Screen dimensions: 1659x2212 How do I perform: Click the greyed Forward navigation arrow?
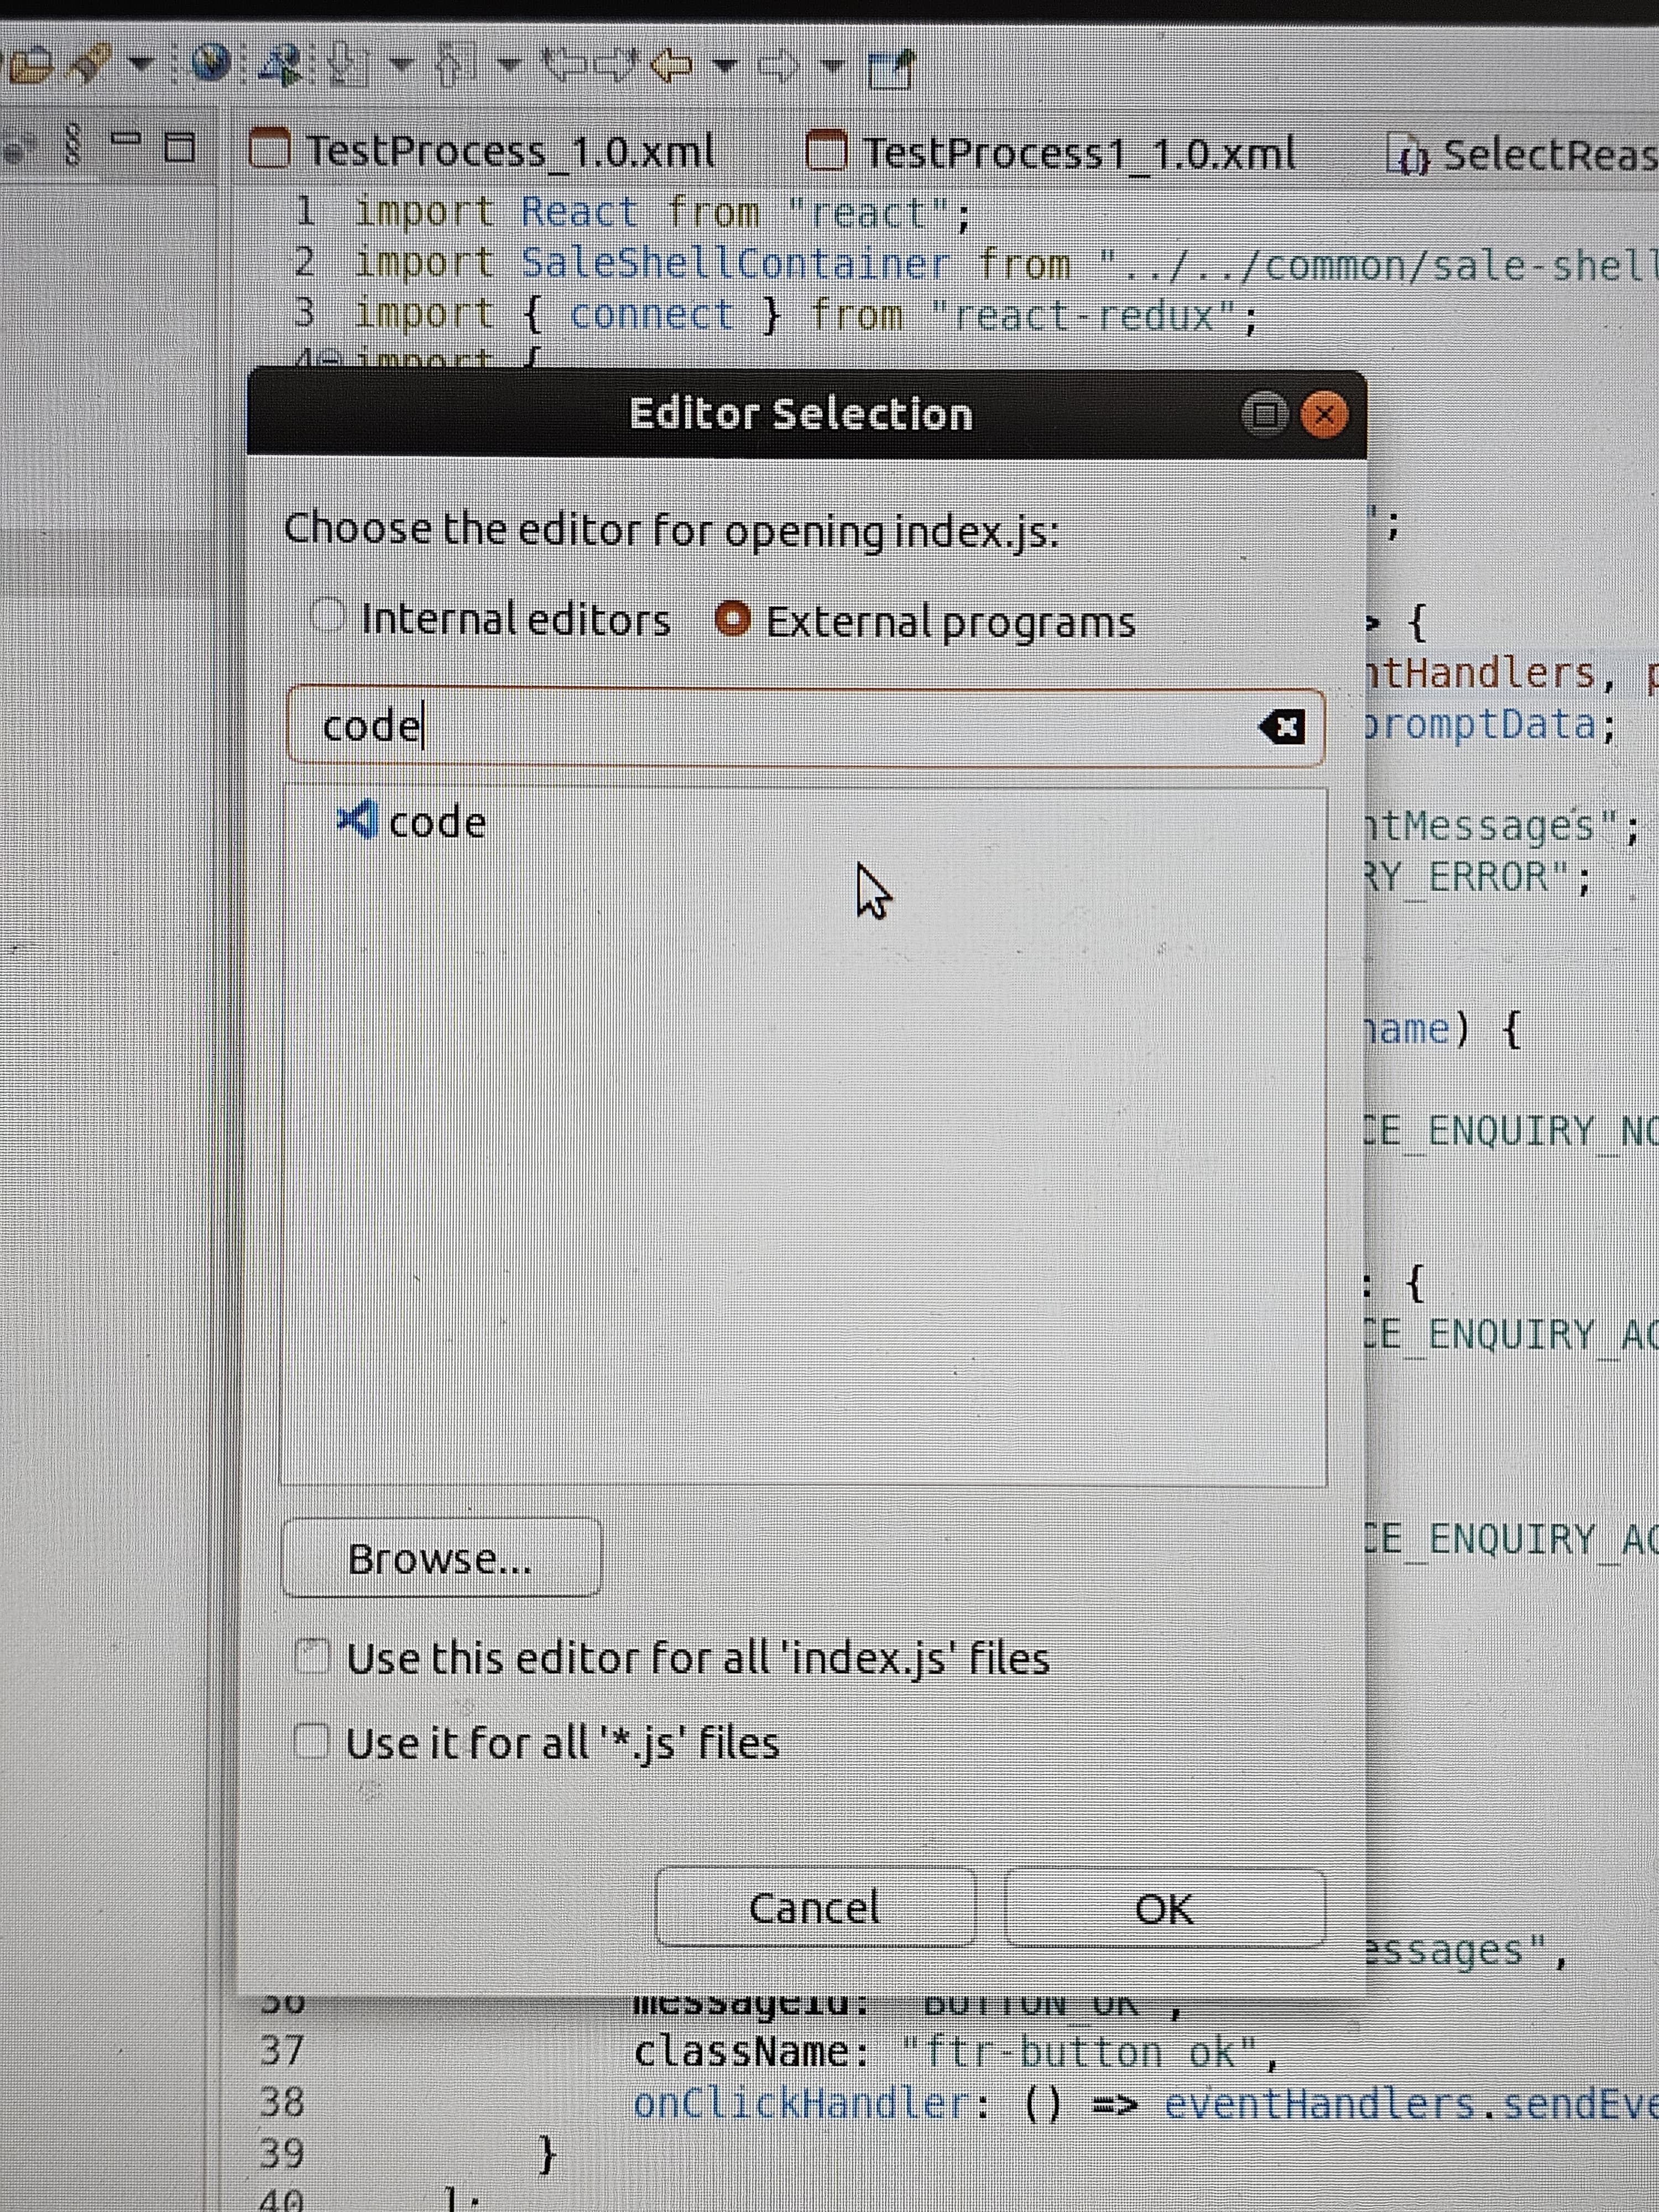click(779, 67)
